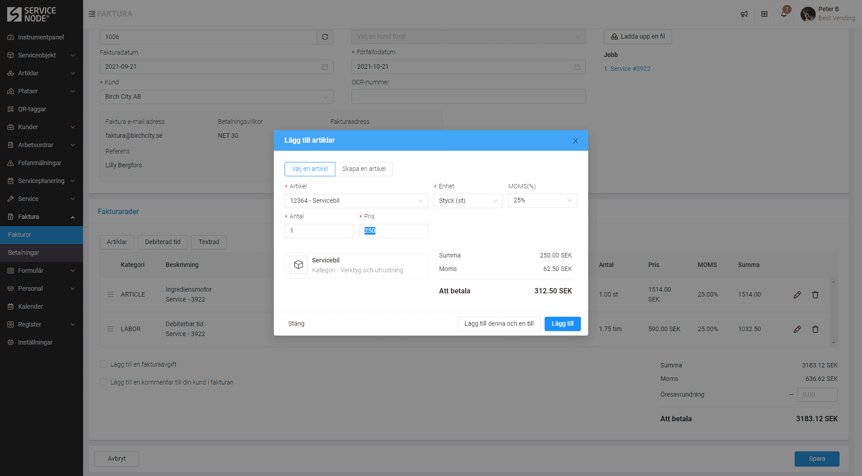The image size is (862, 476).
Task: Click the Antal quantity input field
Action: click(319, 231)
